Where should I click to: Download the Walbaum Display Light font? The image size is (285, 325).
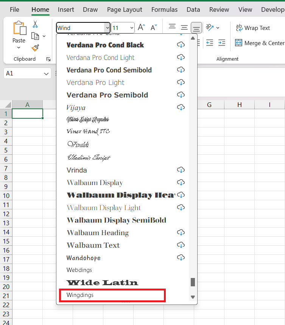[x=181, y=207]
